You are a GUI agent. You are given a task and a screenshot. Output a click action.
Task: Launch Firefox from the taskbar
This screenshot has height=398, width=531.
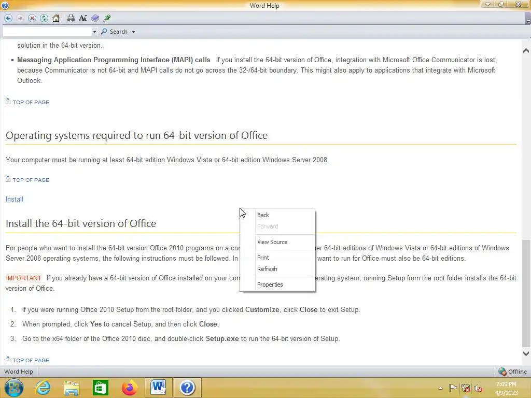coord(129,388)
